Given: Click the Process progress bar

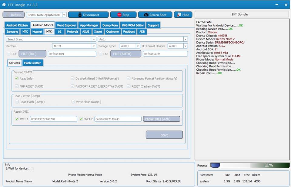Looking at the screenshot, I should tap(250, 165).
